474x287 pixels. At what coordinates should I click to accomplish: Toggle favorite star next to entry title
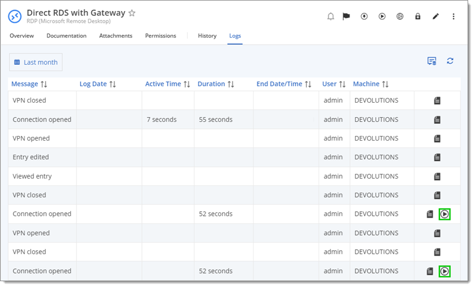(x=132, y=13)
